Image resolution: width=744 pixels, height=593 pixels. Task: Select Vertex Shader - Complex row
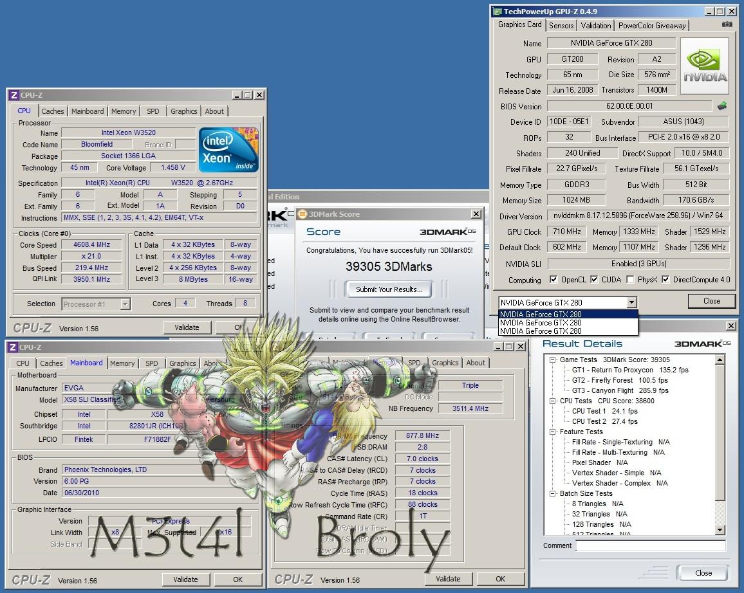pos(620,483)
